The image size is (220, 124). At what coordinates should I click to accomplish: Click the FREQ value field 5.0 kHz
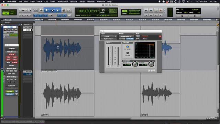click(127, 65)
